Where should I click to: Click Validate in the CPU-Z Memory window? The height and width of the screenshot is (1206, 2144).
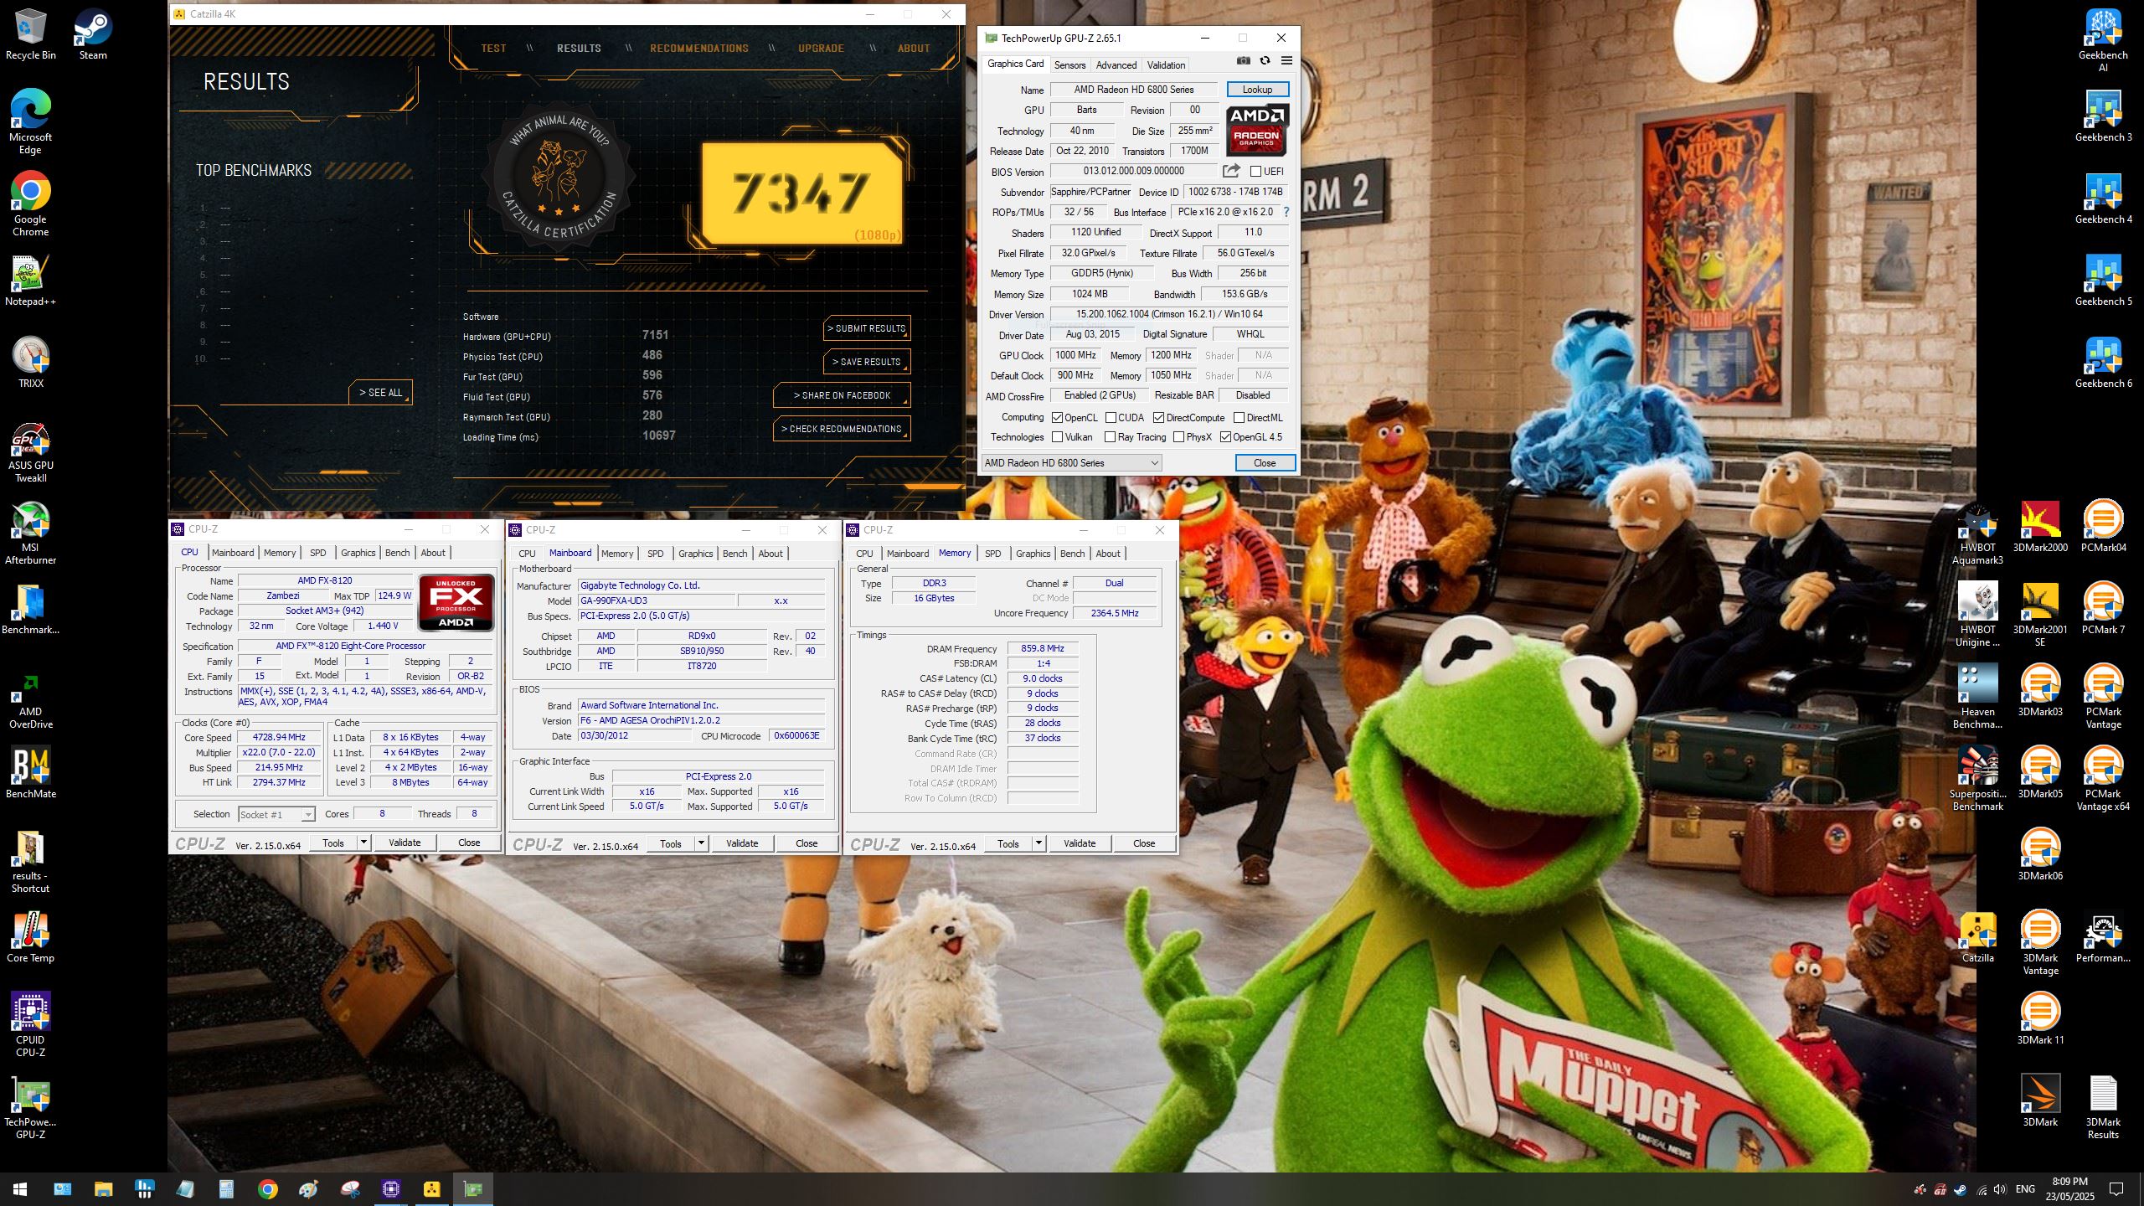point(1080,844)
